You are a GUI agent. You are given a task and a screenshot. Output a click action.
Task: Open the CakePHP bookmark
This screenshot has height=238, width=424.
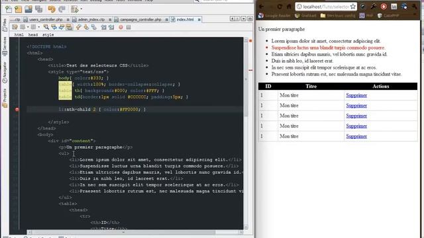388,16
